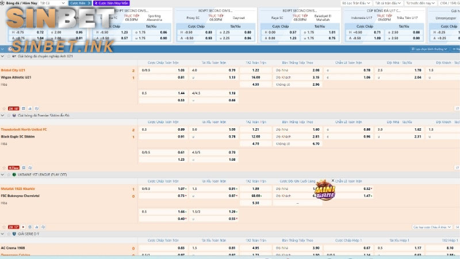Click the Black Eagle SC Sikkim name
Viewport: 460px width, 259px height.
(18, 136)
